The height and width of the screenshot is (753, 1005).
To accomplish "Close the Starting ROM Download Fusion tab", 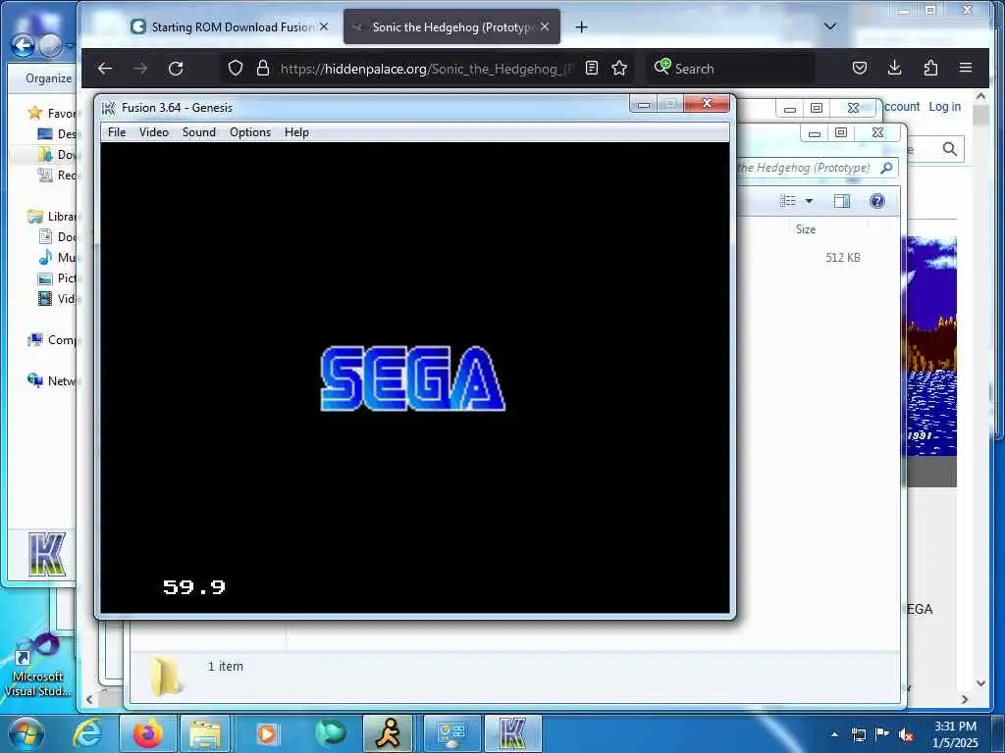I will point(324,26).
